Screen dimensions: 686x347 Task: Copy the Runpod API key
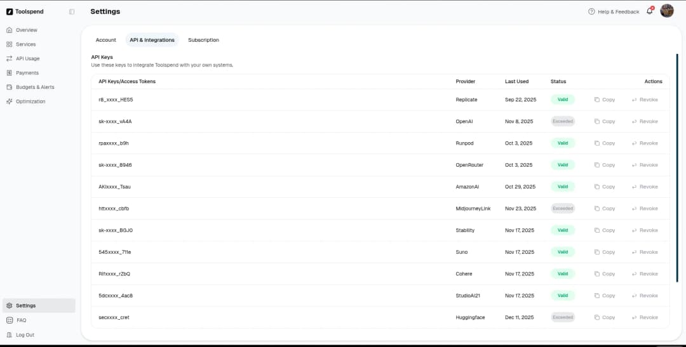click(x=605, y=143)
